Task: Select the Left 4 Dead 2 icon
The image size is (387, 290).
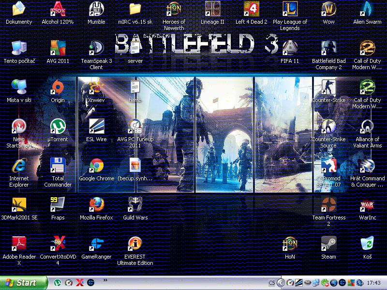Action: pos(251,9)
